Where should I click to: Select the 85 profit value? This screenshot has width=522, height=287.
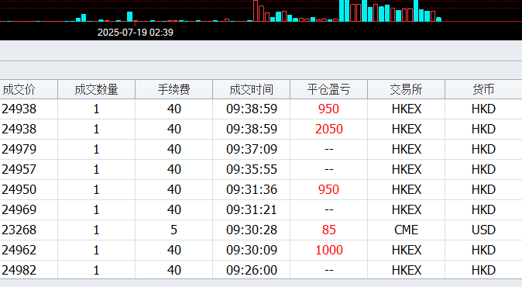329,230
